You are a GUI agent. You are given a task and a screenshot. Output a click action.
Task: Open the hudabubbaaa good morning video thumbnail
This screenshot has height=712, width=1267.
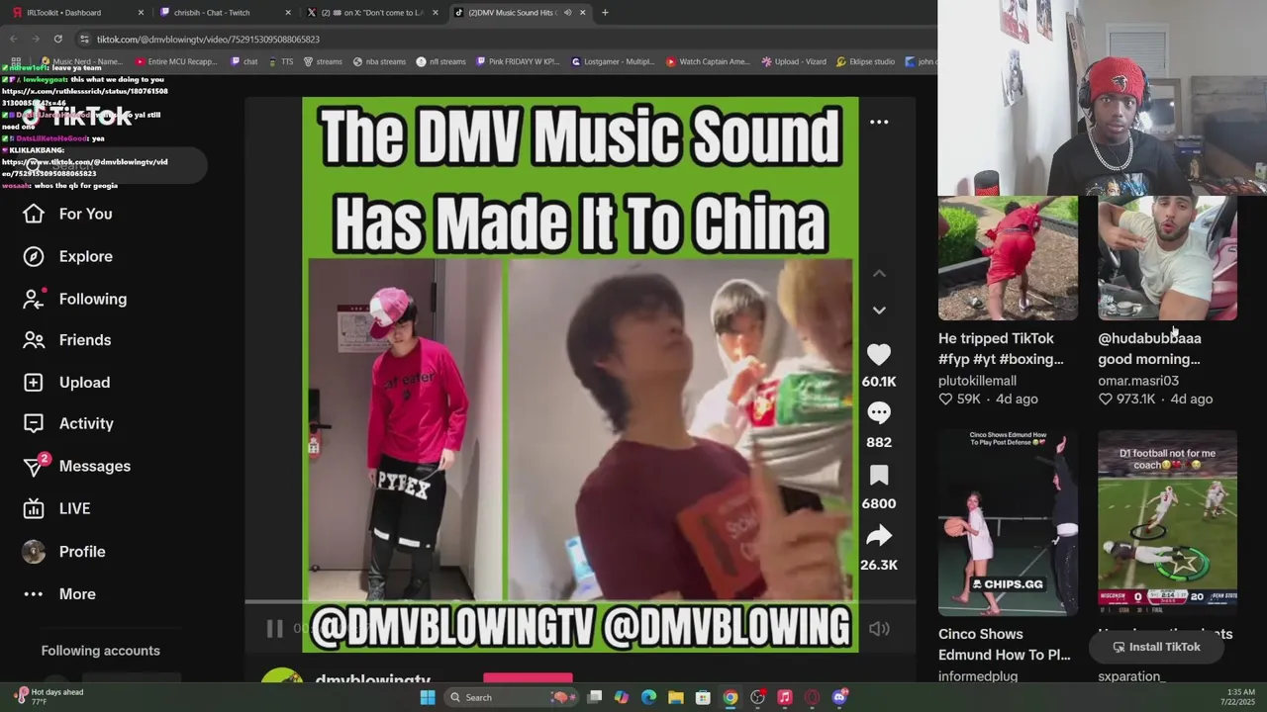[x=1167, y=257]
